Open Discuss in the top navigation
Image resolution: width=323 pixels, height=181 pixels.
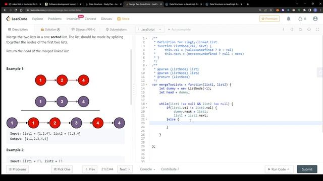pos(106,19)
